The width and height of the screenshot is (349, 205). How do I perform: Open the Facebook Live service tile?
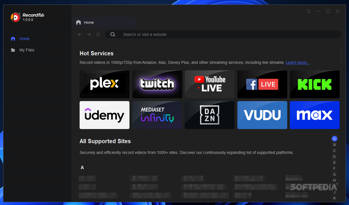tap(262, 84)
